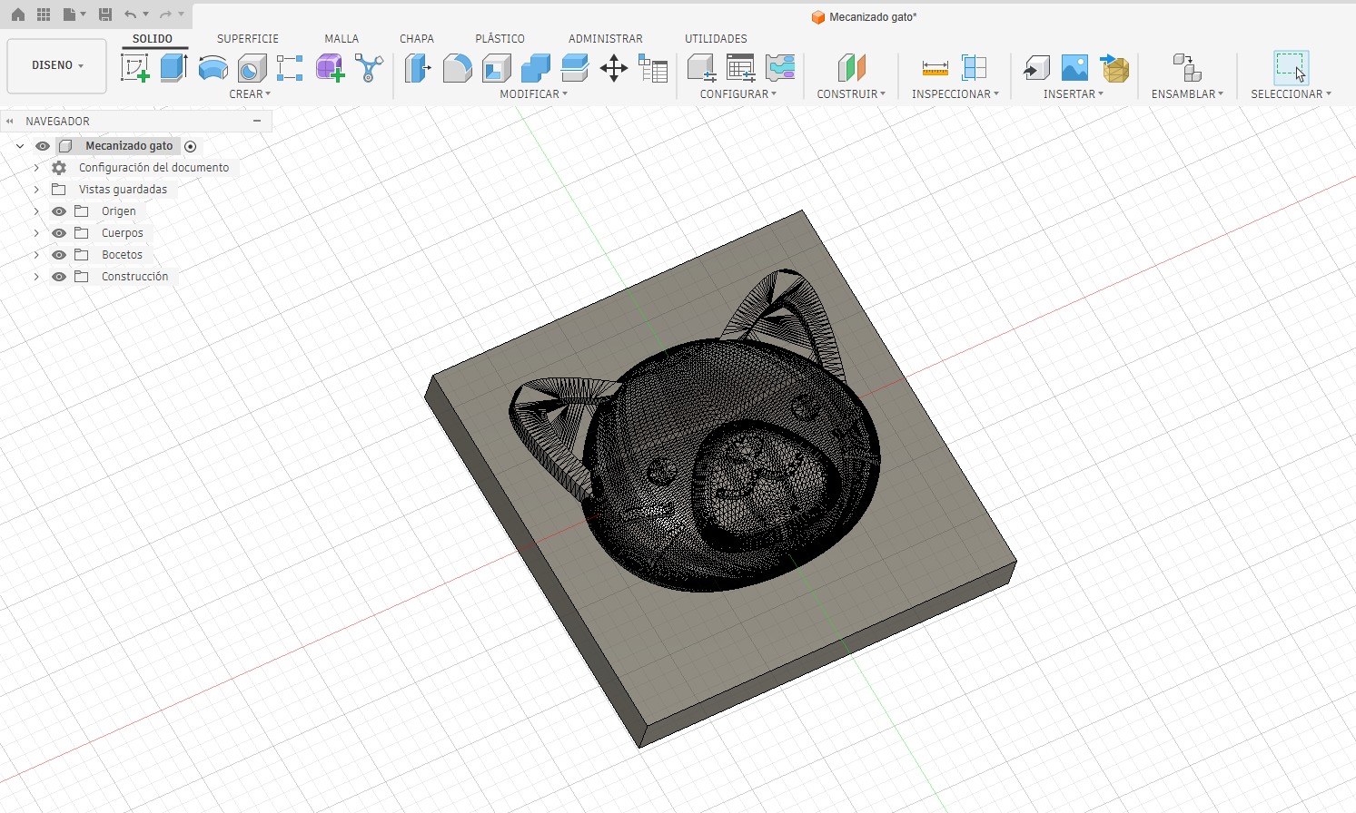
Task: Open the configuration table icon
Action: tap(740, 68)
